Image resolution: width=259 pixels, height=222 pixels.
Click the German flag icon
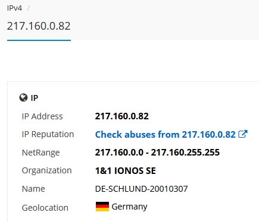pyautogui.click(x=102, y=207)
